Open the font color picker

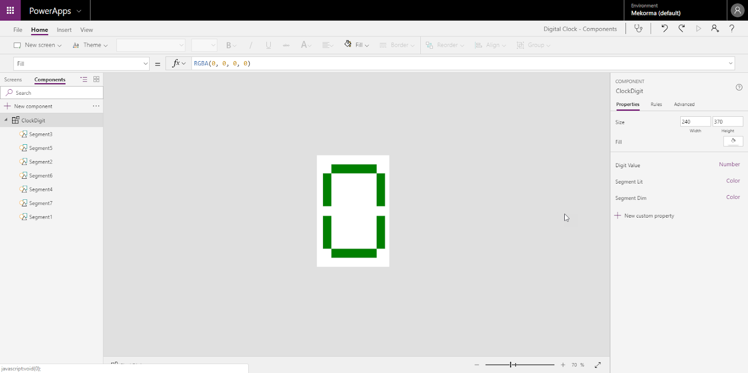[306, 45]
